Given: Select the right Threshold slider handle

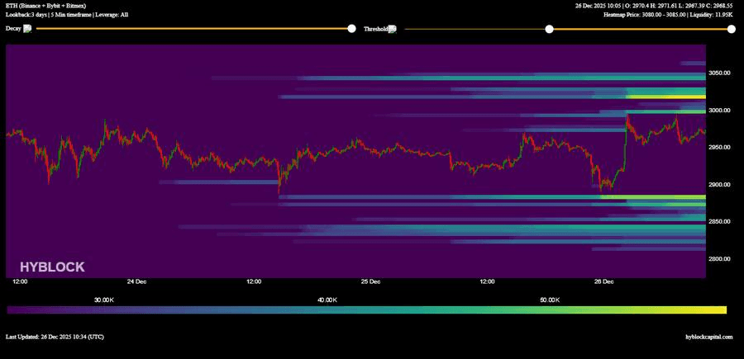Looking at the screenshot, I should click(731, 29).
